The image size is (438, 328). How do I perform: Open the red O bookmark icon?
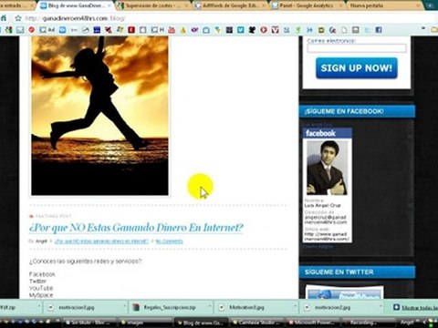point(264,30)
